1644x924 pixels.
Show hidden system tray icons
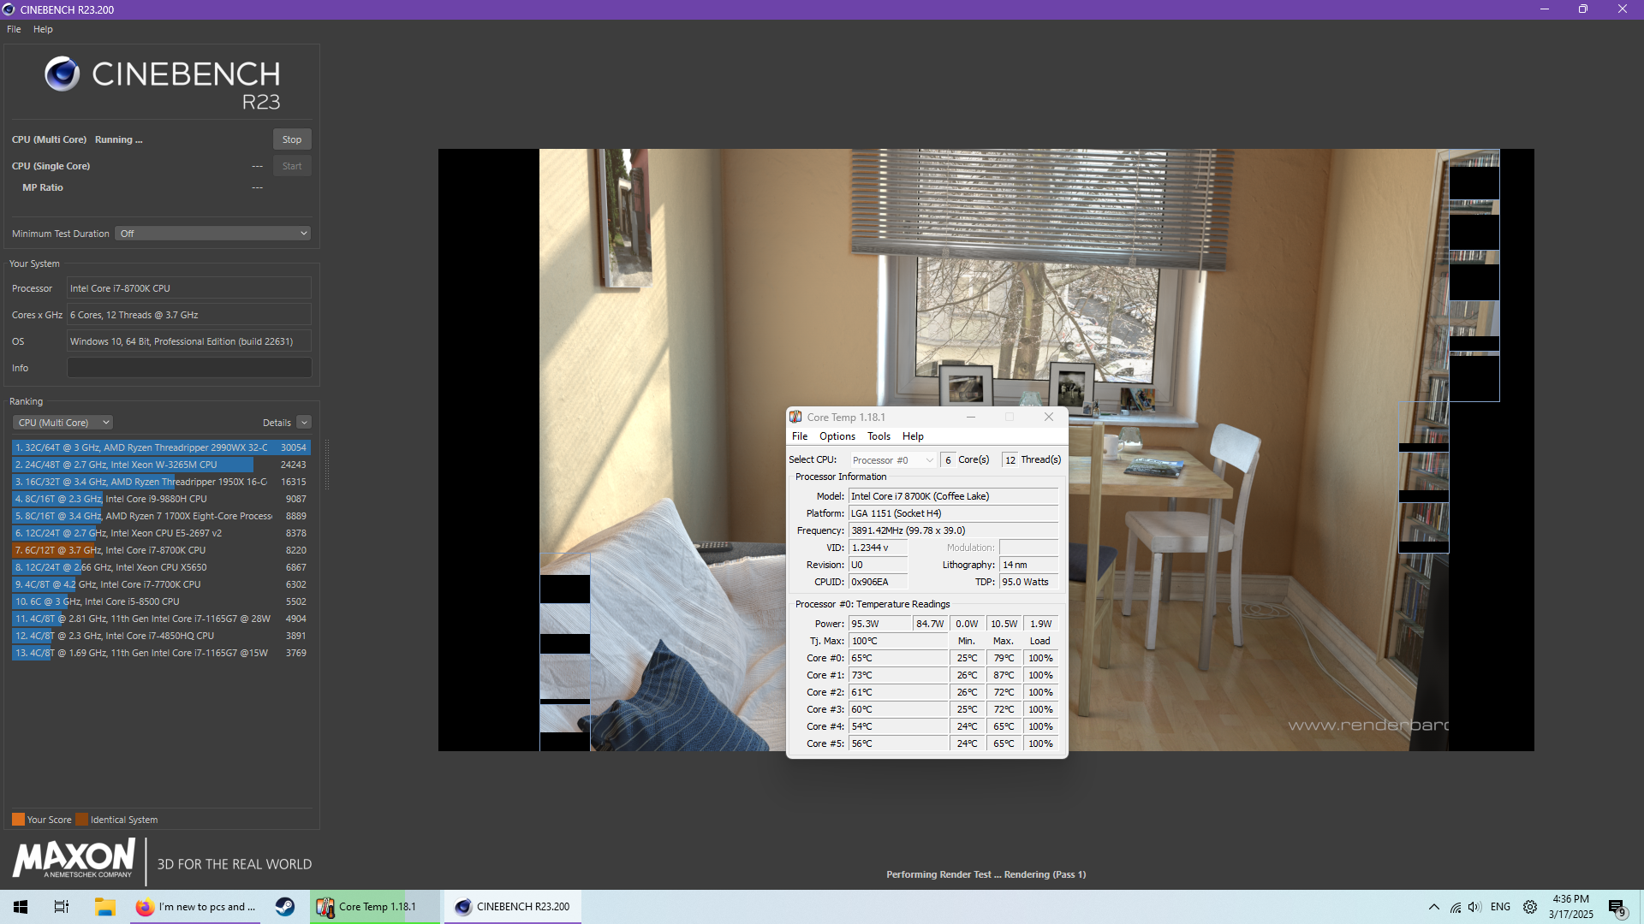point(1433,907)
